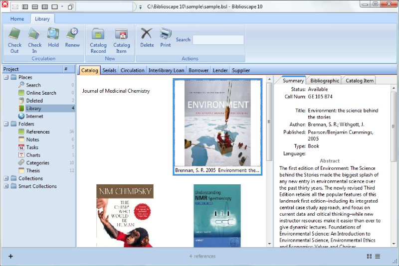399x266 pixels.
Task: Expand the Collections tree node
Action: pyautogui.click(x=6, y=178)
